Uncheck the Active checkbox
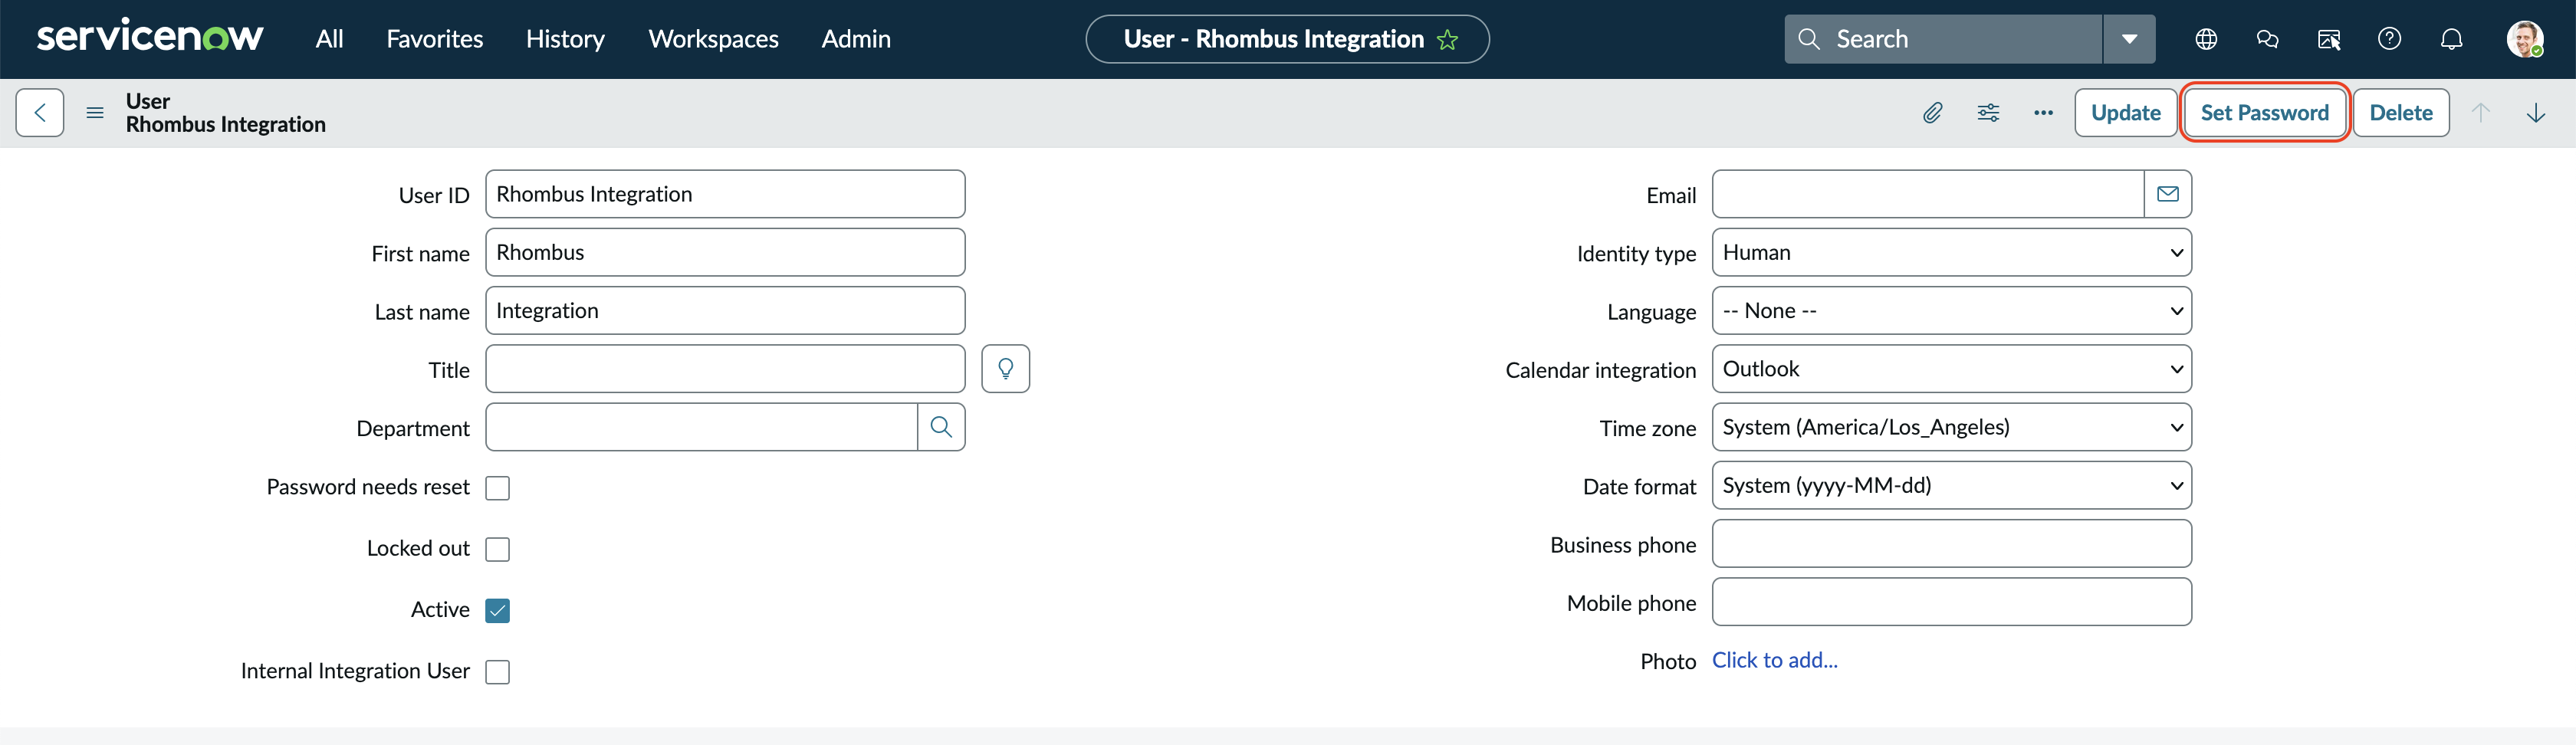Screen dimensions: 2576x745 coord(497,610)
